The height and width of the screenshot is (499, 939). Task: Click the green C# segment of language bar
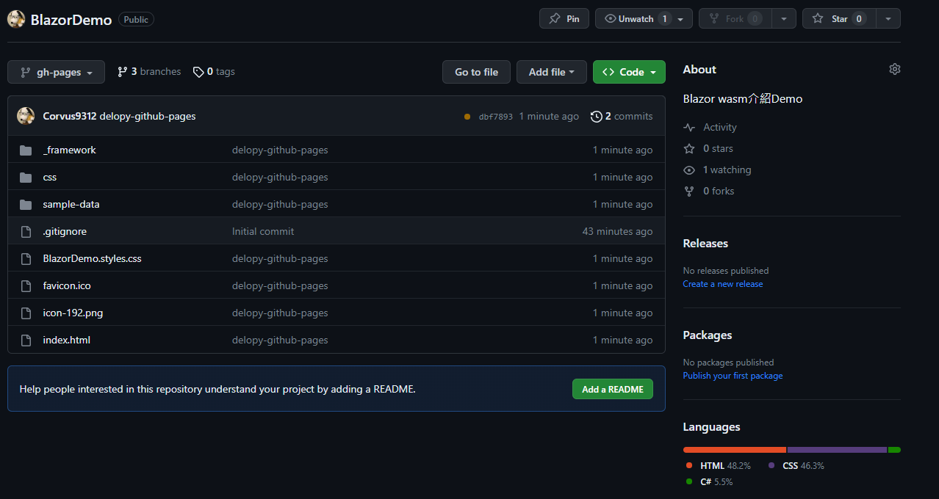tap(894, 450)
